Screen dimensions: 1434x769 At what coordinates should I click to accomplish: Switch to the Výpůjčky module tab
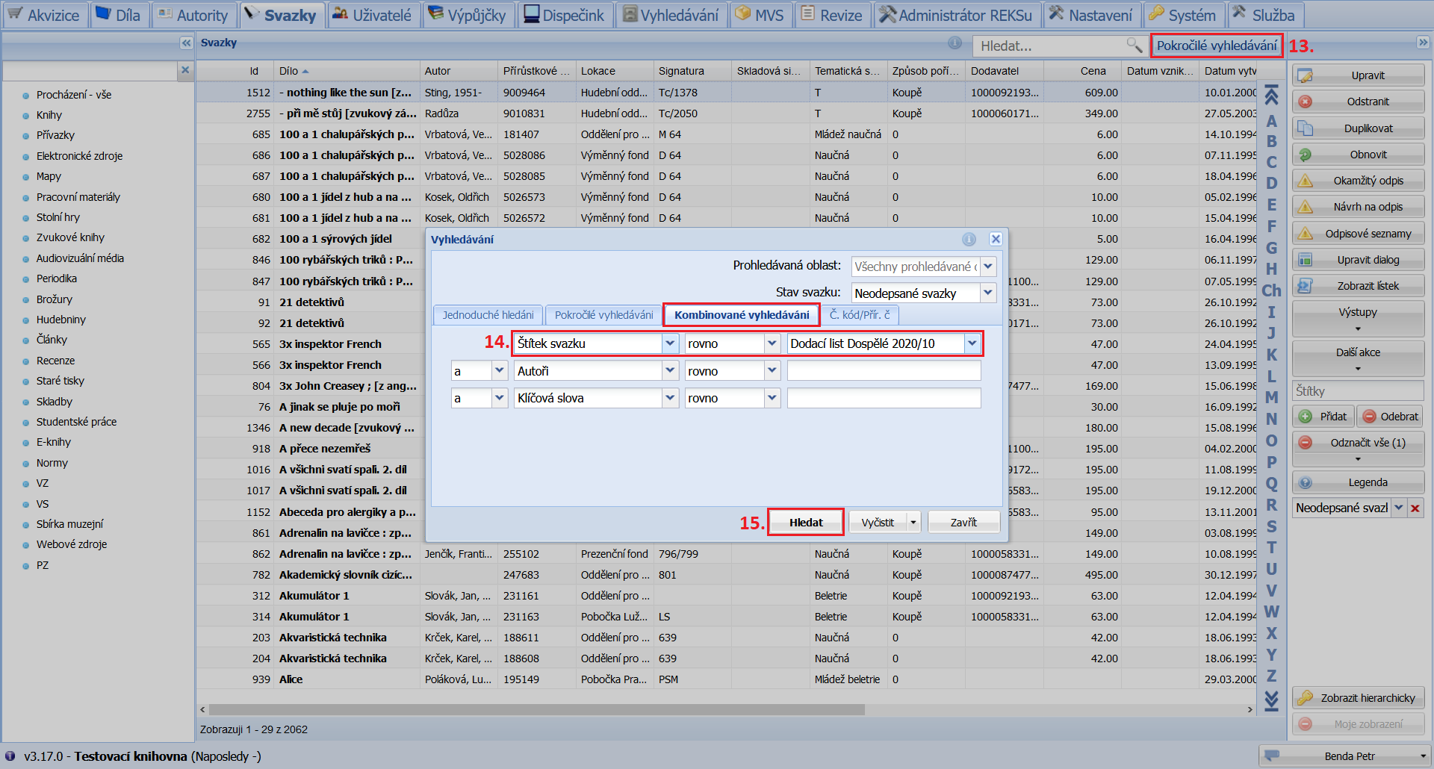pos(468,15)
